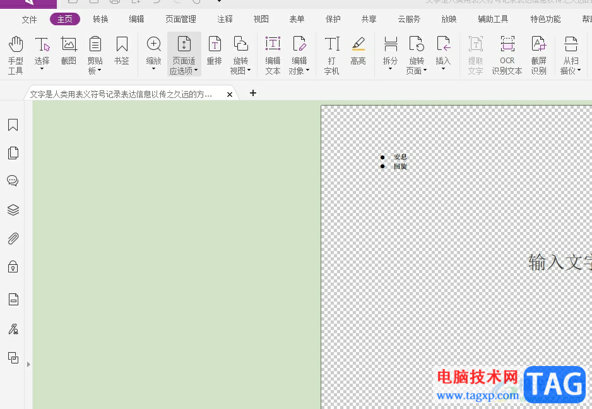This screenshot has height=409, width=592.
Task: Add a new tab with the plus button
Action: tap(253, 93)
